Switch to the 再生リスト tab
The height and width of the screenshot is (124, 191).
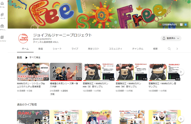coord(93,49)
